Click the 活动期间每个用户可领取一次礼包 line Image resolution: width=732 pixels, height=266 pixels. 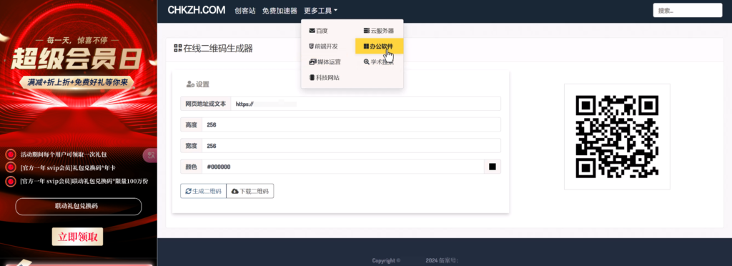tap(63, 154)
